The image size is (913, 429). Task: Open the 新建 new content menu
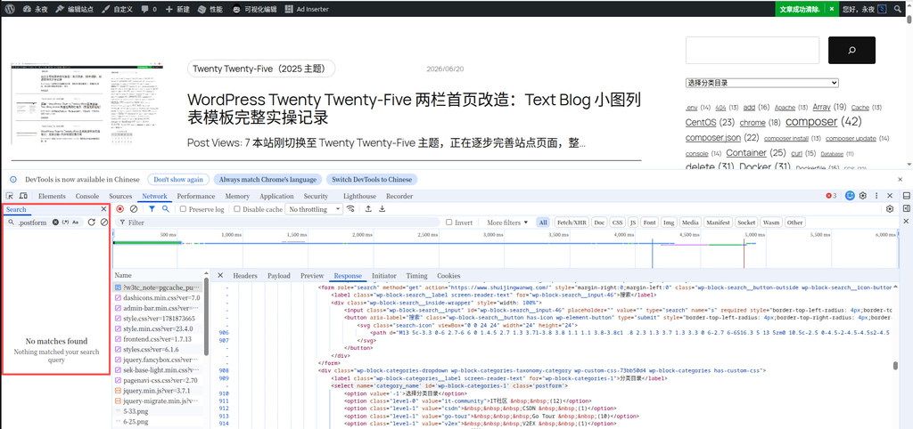177,9
